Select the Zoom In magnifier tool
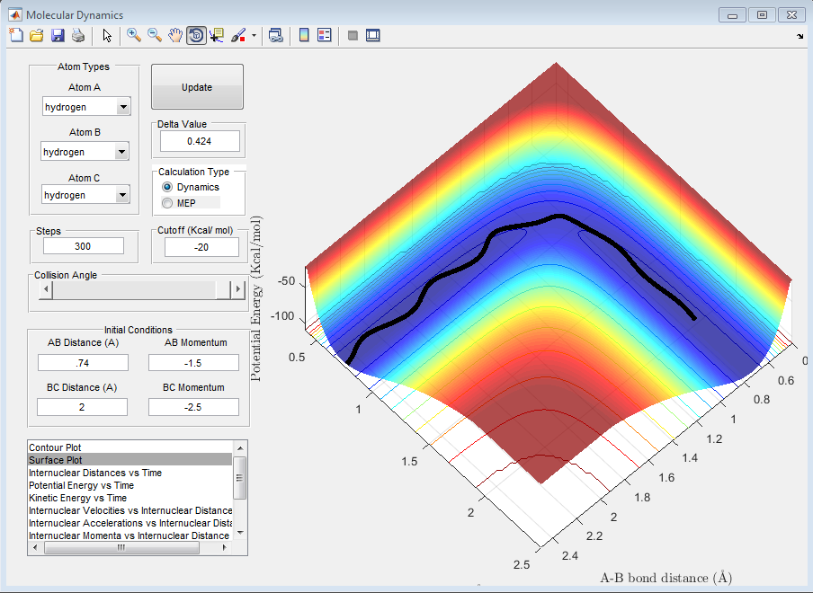The image size is (813, 593). pos(133,35)
